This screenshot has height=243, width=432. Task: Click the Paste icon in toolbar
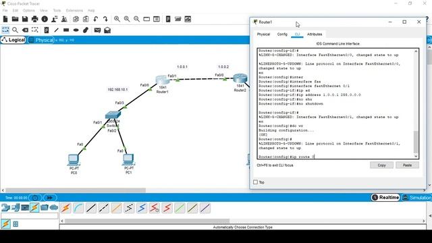(86, 19)
